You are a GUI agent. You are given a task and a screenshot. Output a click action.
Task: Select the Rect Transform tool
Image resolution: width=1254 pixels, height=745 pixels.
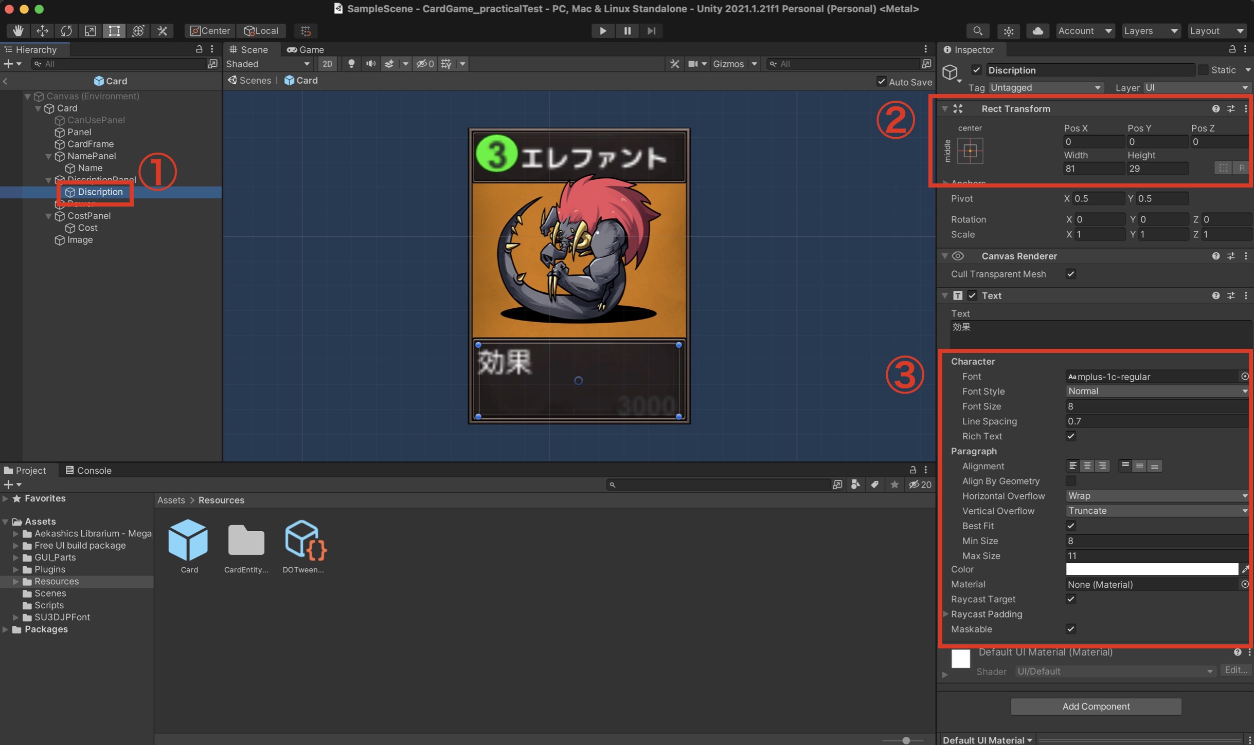click(x=114, y=31)
